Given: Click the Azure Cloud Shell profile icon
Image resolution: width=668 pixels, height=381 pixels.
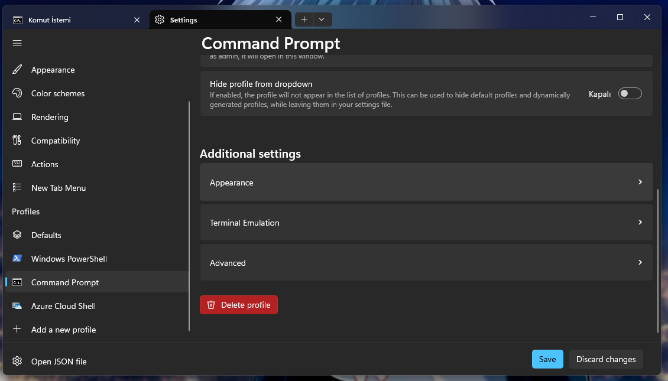Looking at the screenshot, I should (17, 305).
